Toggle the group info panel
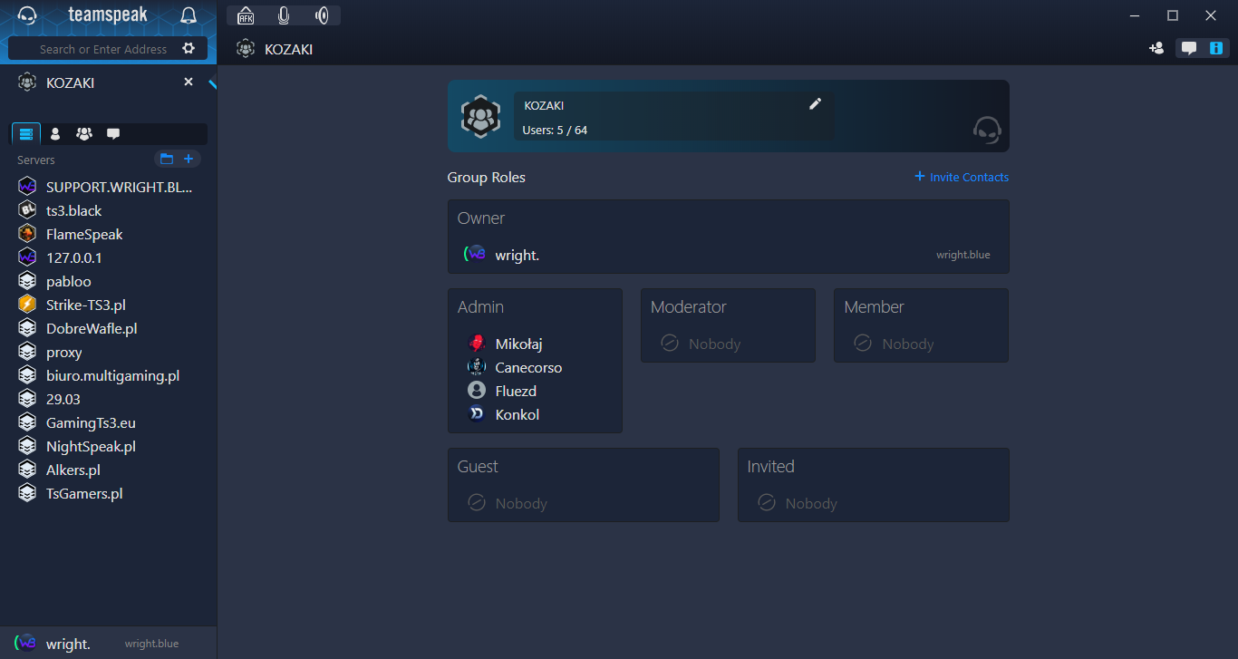1238x659 pixels. coord(1216,49)
